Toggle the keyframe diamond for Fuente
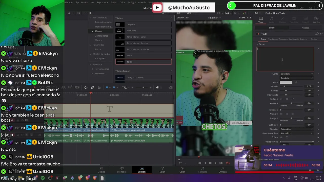The image size is (324, 182). (318, 74)
